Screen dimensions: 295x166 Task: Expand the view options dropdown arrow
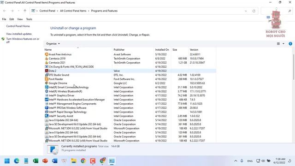(283, 44)
